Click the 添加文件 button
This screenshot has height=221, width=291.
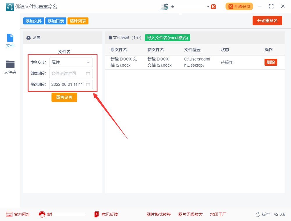(33, 21)
